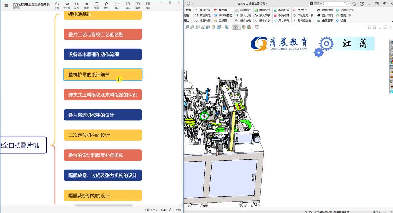Open SolidWorks options gear dropdown

[189, 3]
